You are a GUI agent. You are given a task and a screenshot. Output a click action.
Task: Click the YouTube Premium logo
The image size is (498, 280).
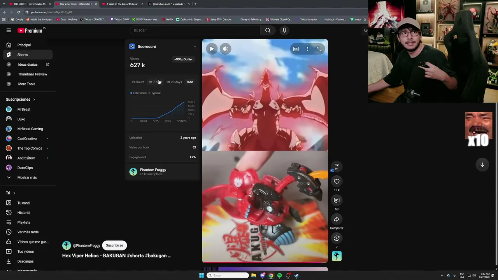pyautogui.click(x=30, y=30)
